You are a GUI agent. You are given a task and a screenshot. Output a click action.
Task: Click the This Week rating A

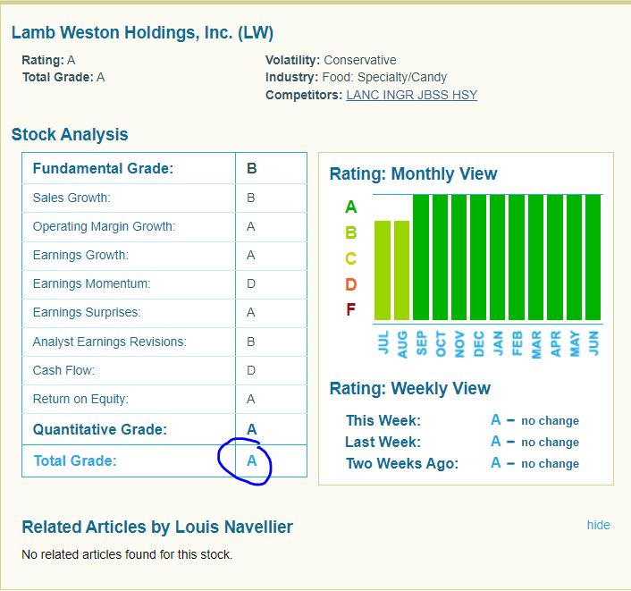[495, 420]
